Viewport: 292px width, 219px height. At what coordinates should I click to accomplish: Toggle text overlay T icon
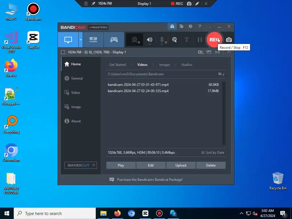pos(186,40)
